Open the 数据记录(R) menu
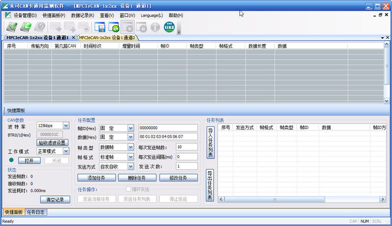The height and width of the screenshot is (226, 392). [x=82, y=16]
